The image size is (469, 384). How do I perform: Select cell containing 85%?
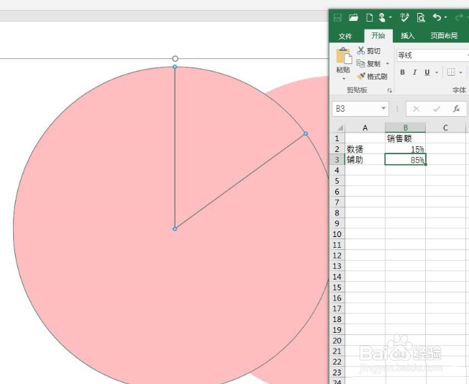pos(405,159)
